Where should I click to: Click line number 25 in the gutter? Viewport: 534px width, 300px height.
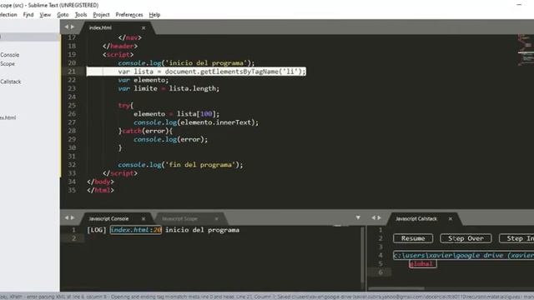(x=72, y=106)
